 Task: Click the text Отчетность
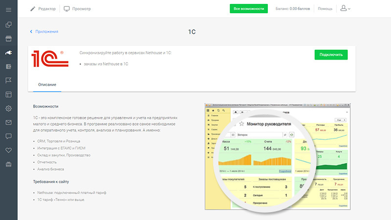coord(47,162)
